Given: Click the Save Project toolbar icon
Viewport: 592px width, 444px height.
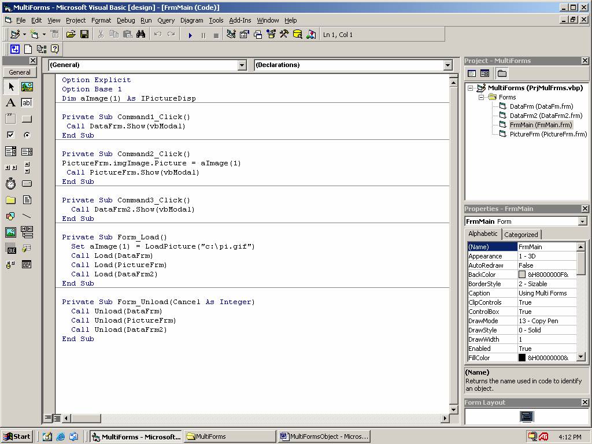Looking at the screenshot, I should click(84, 35).
